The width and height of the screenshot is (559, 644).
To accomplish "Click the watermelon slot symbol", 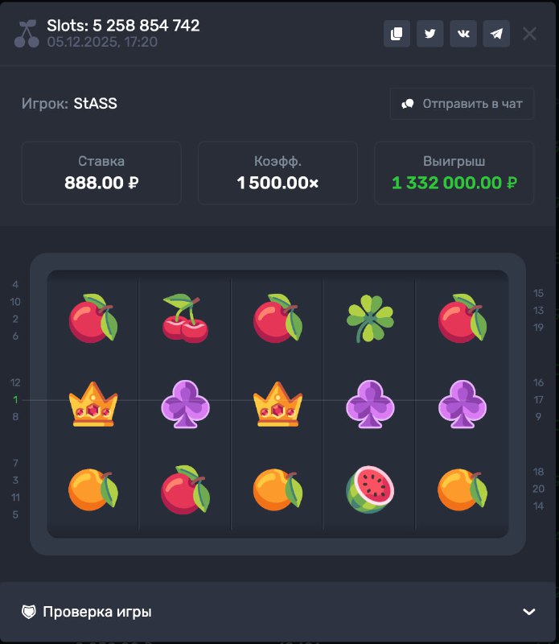I will click(369, 490).
